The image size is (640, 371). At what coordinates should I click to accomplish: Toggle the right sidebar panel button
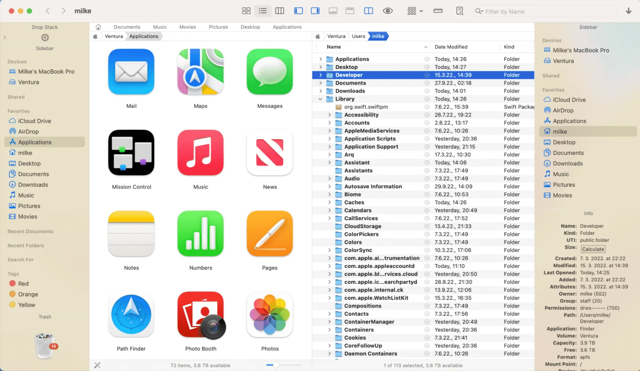315,11
